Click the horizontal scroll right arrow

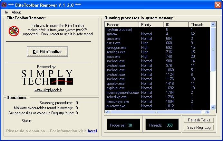tap(207, 112)
